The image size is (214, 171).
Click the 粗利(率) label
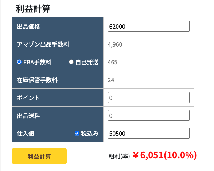pyautogui.click(x=119, y=156)
